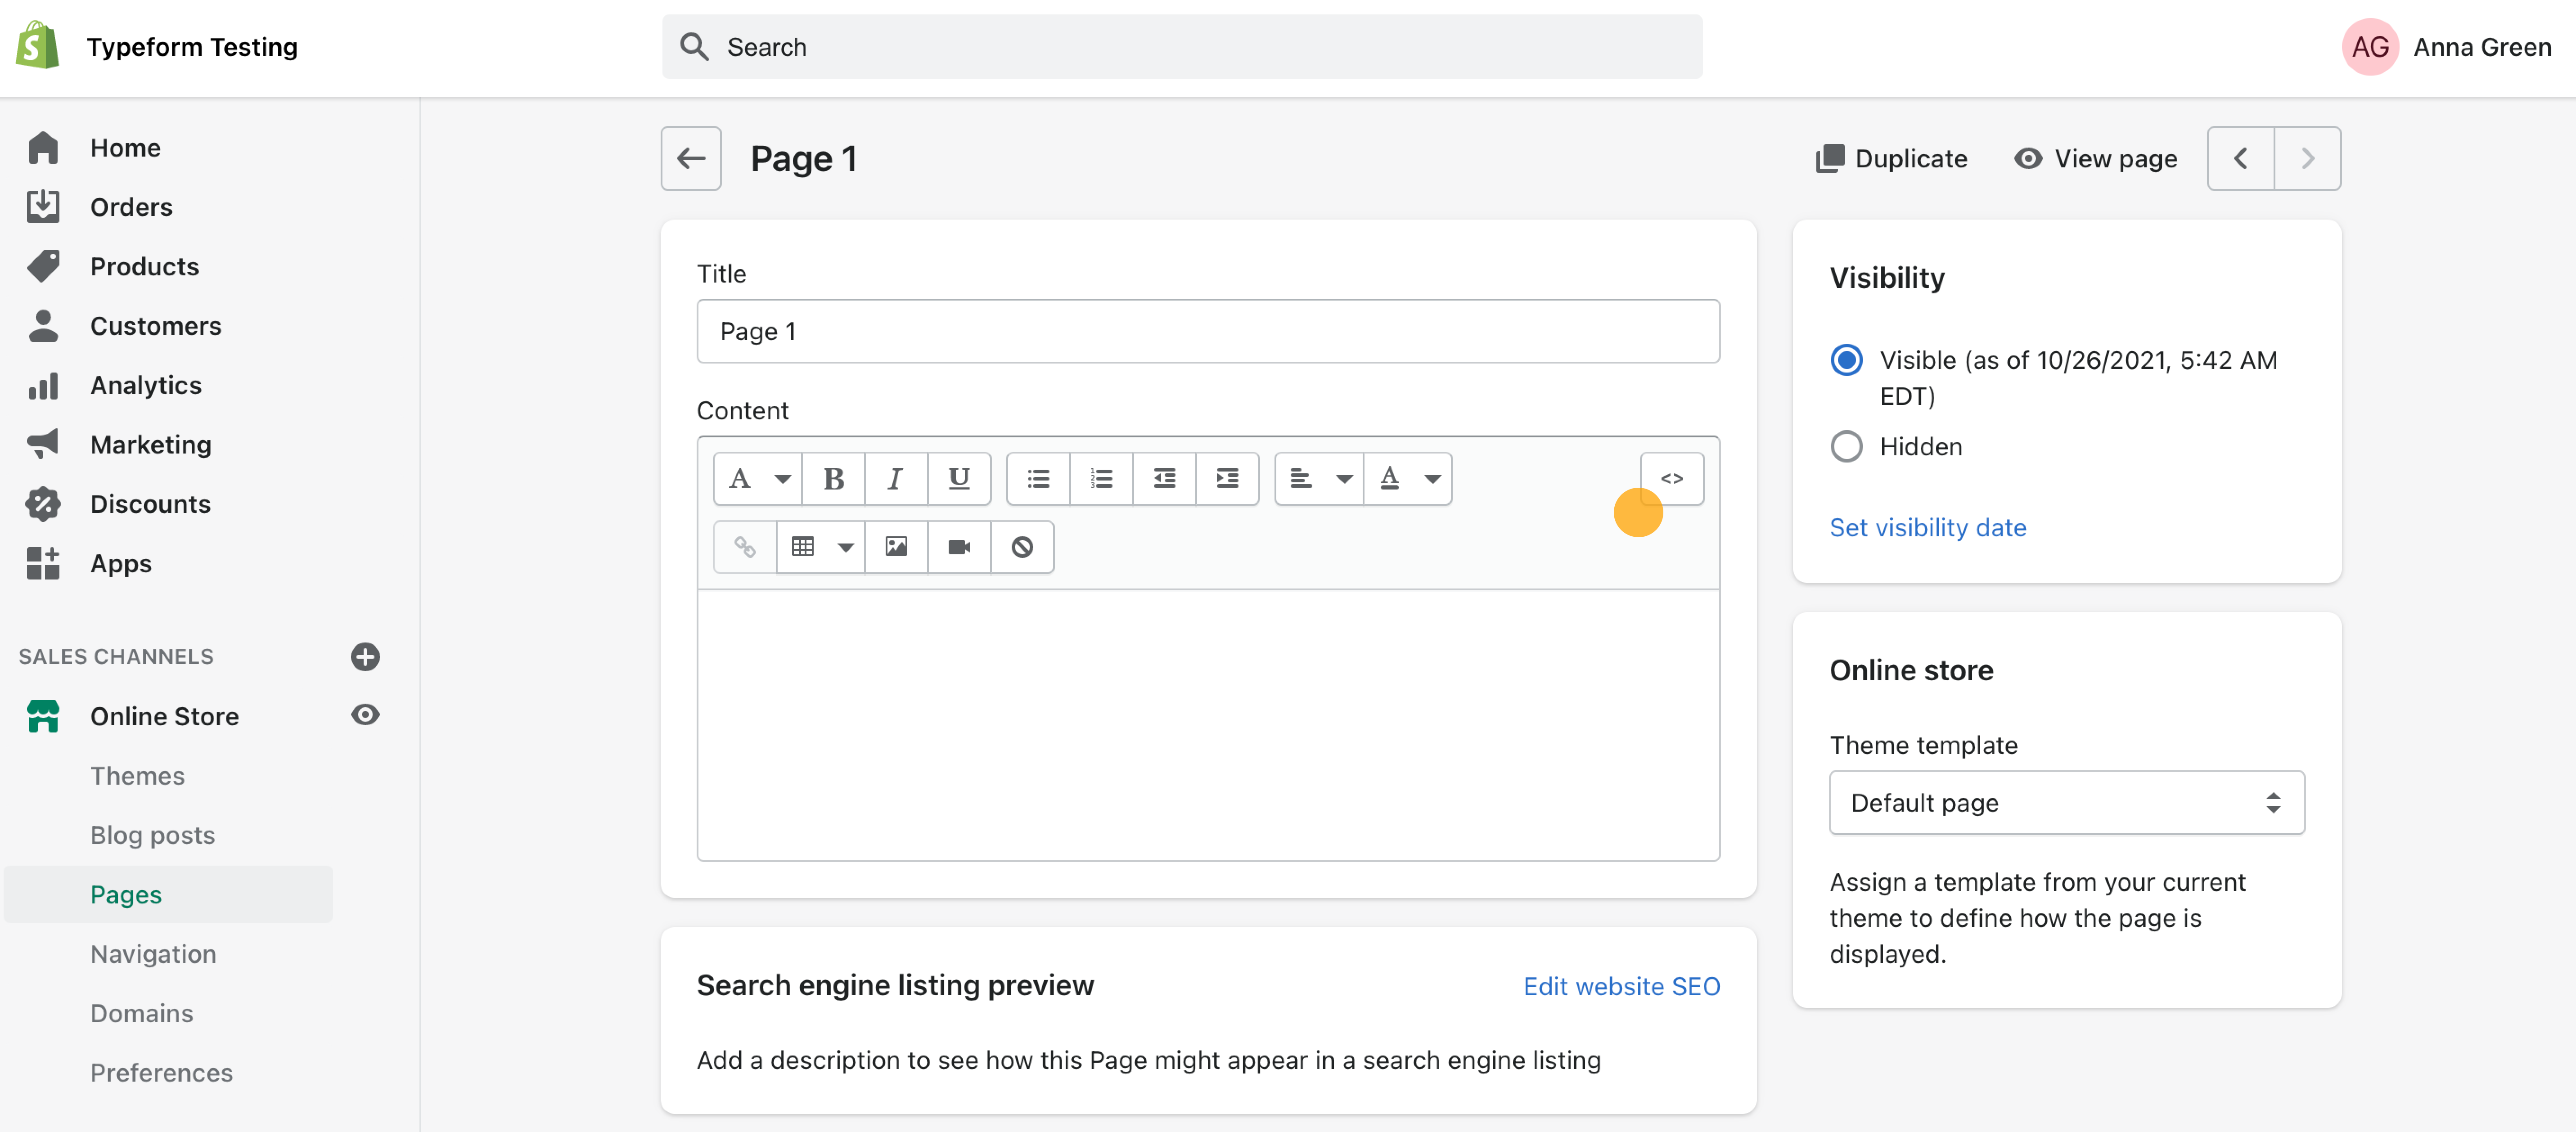Click the insert table icon
Image resolution: width=2576 pixels, height=1132 pixels.
803,547
